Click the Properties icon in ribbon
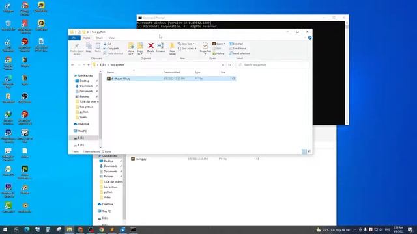The image size is (417, 234). pyautogui.click(x=205, y=45)
